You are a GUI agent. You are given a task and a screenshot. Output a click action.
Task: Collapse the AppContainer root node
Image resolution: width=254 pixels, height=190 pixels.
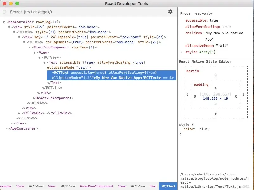pyautogui.click(x=3, y=22)
